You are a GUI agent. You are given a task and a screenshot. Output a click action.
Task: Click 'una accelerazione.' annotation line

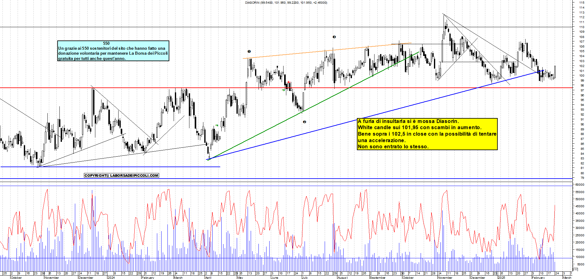pyautogui.click(x=381, y=140)
